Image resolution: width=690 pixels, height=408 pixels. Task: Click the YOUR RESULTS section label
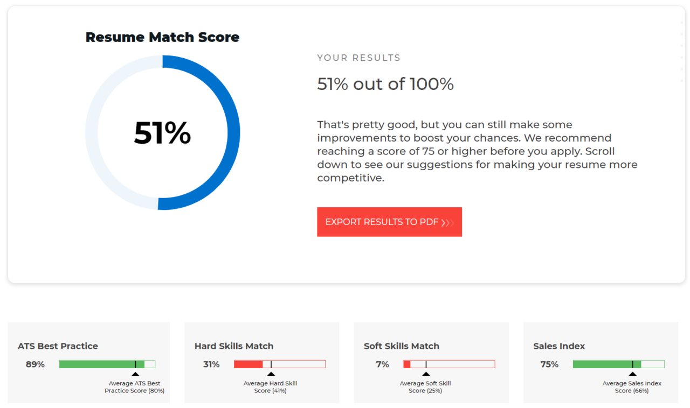pyautogui.click(x=358, y=58)
